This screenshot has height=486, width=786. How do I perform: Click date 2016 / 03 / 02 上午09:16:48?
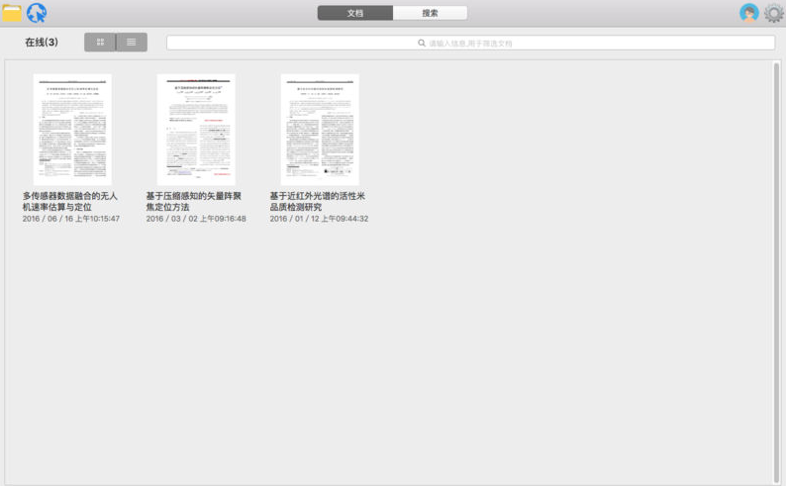pos(196,219)
